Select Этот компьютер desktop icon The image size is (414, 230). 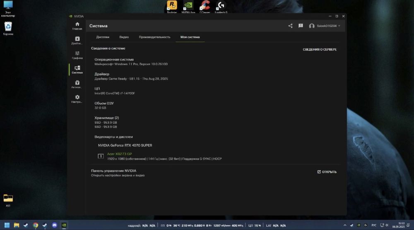8,9
